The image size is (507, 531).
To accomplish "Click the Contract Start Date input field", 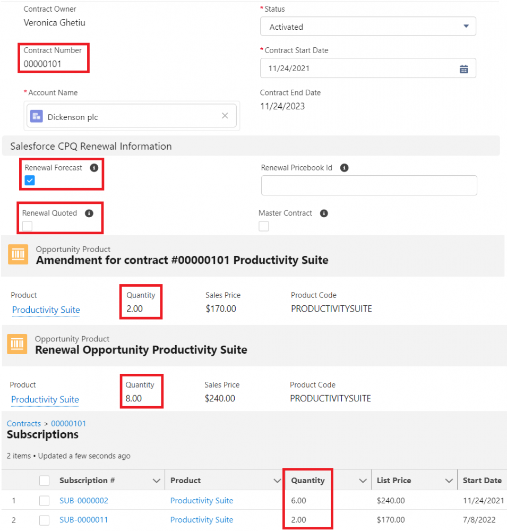I will pos(368,68).
